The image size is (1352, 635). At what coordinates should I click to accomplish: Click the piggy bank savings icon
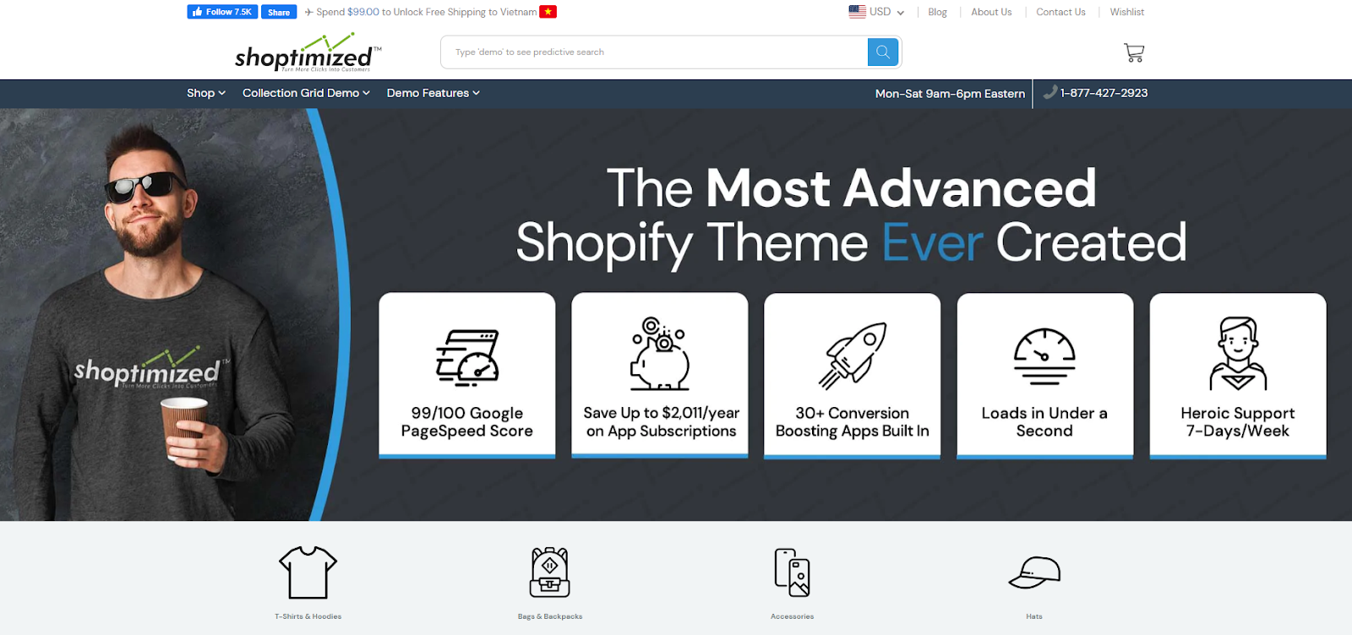pyautogui.click(x=660, y=354)
